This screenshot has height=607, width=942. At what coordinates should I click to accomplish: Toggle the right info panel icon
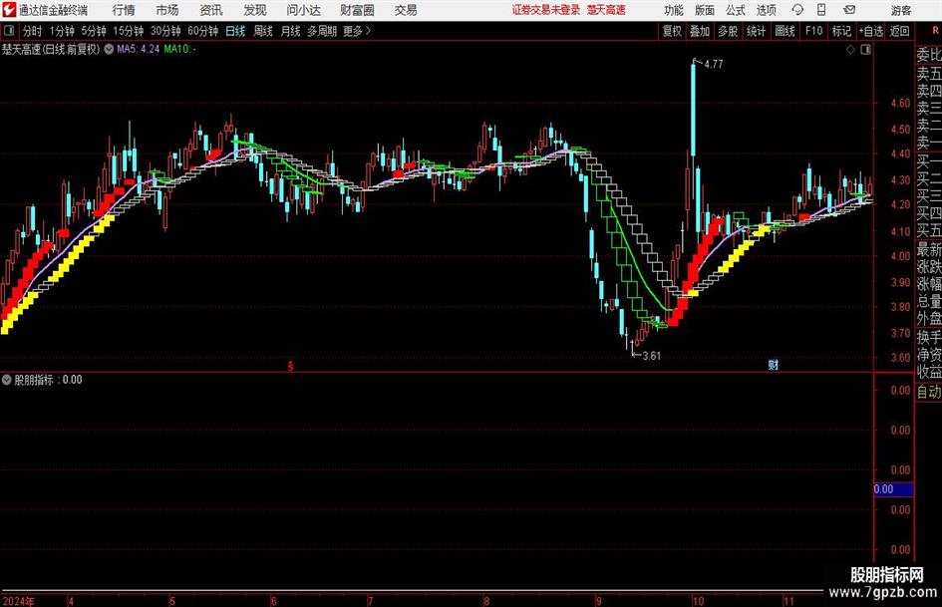click(x=865, y=50)
